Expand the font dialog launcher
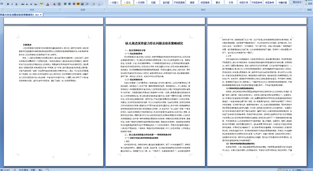The height and width of the screenshot is (171, 313). point(60,10)
